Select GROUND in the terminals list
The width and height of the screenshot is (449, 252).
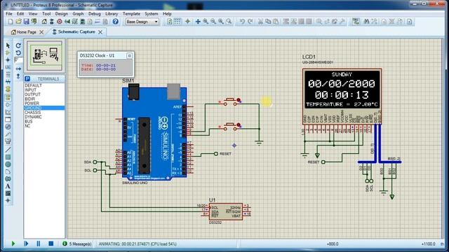tap(44, 108)
